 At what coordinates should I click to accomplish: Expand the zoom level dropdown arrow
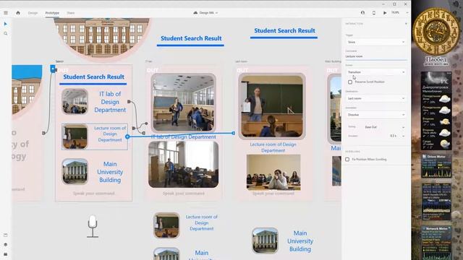[407, 13]
